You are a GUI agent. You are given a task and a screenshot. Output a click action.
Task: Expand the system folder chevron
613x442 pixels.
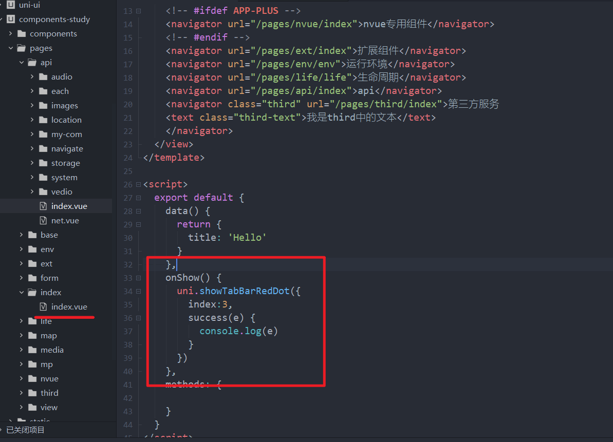(32, 177)
